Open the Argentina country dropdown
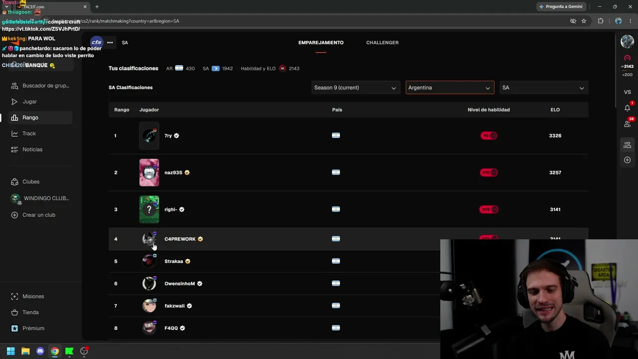 450,88
